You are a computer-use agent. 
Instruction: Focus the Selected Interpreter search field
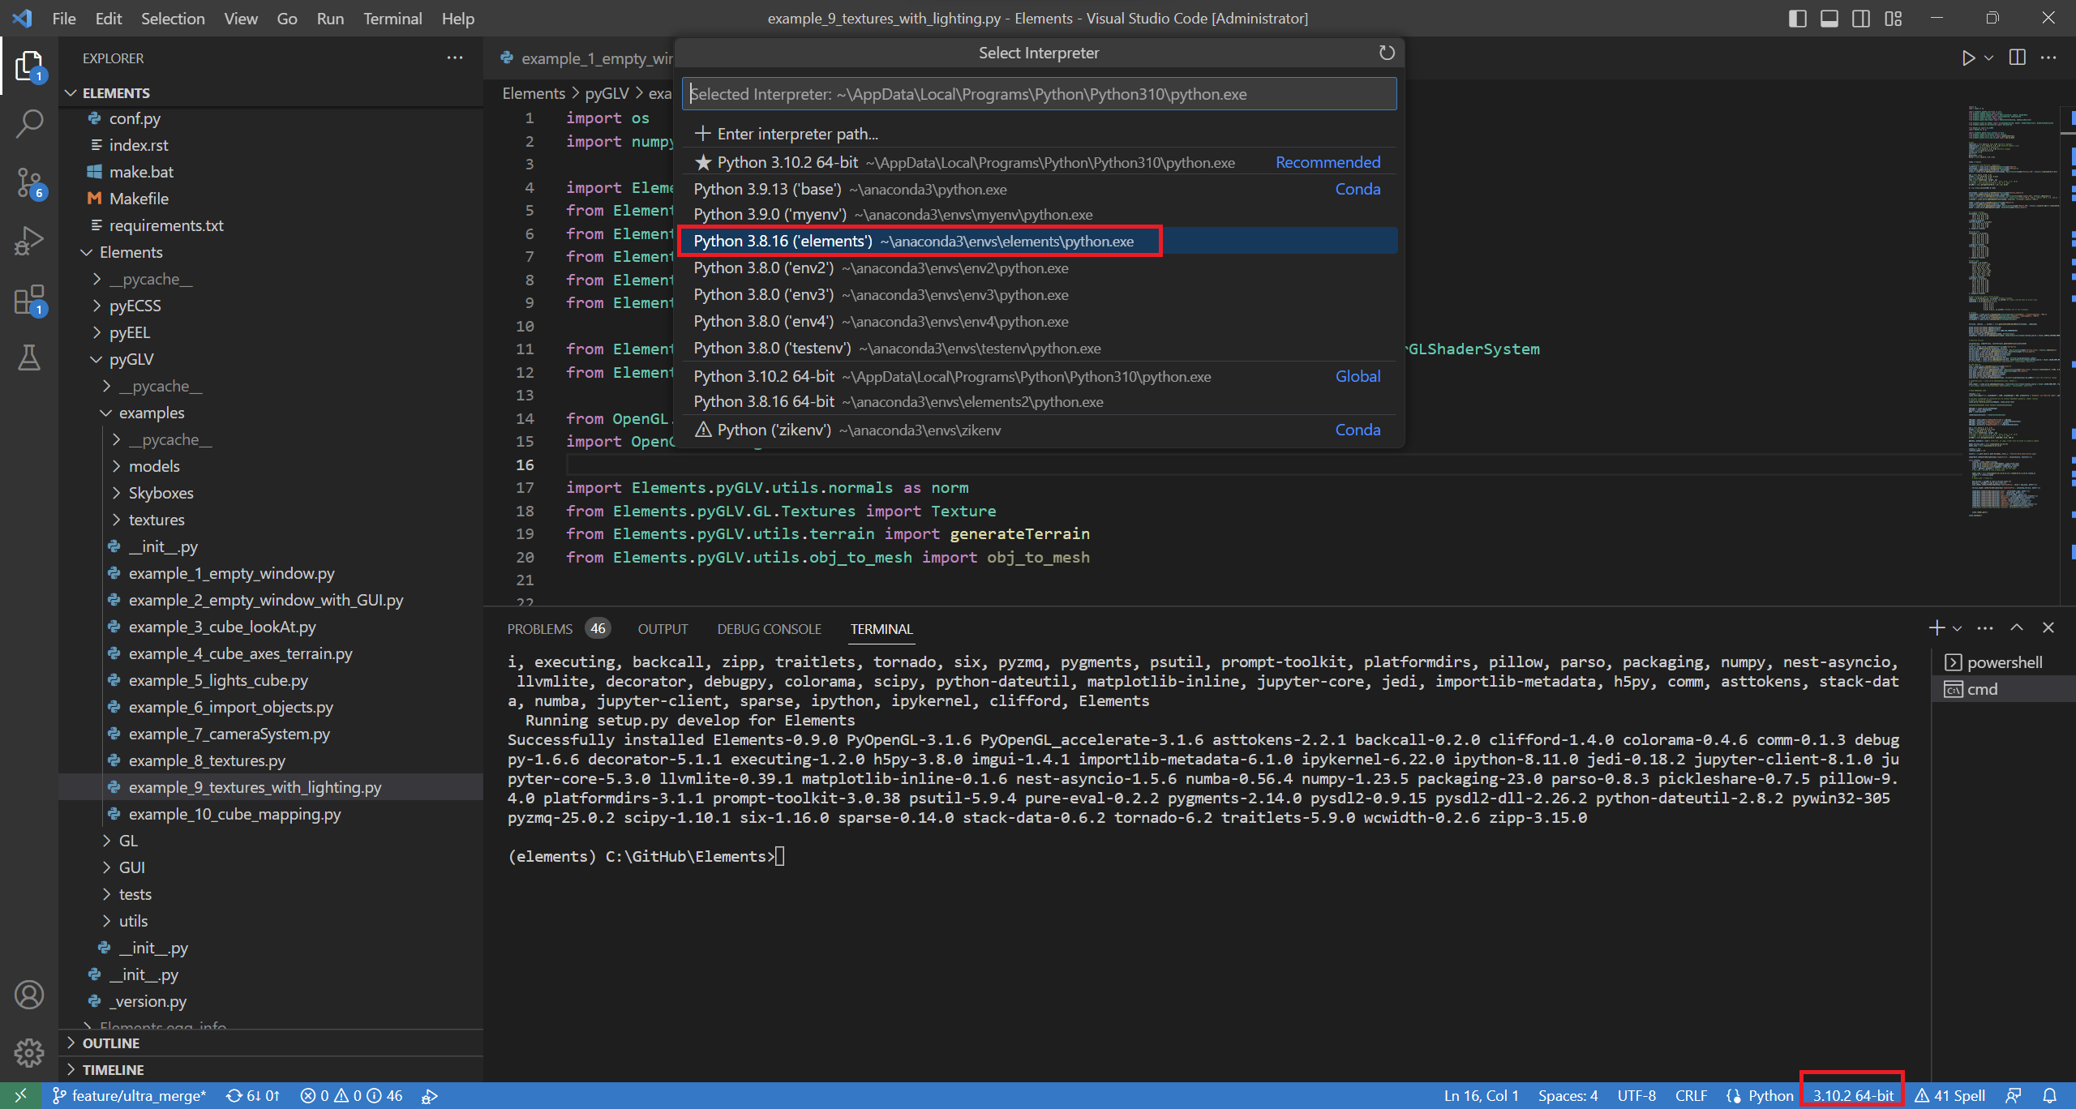tap(1039, 94)
